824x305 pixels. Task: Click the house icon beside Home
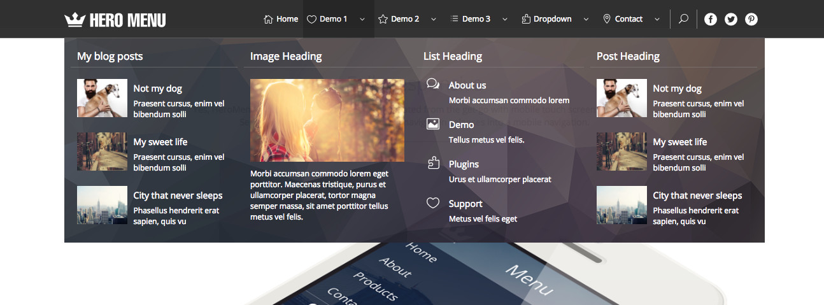tap(268, 19)
